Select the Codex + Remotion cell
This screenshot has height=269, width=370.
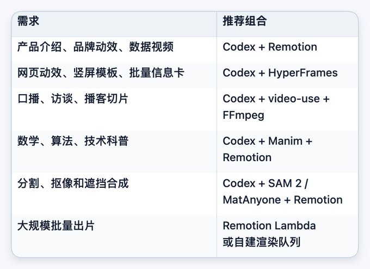[x=287, y=50]
